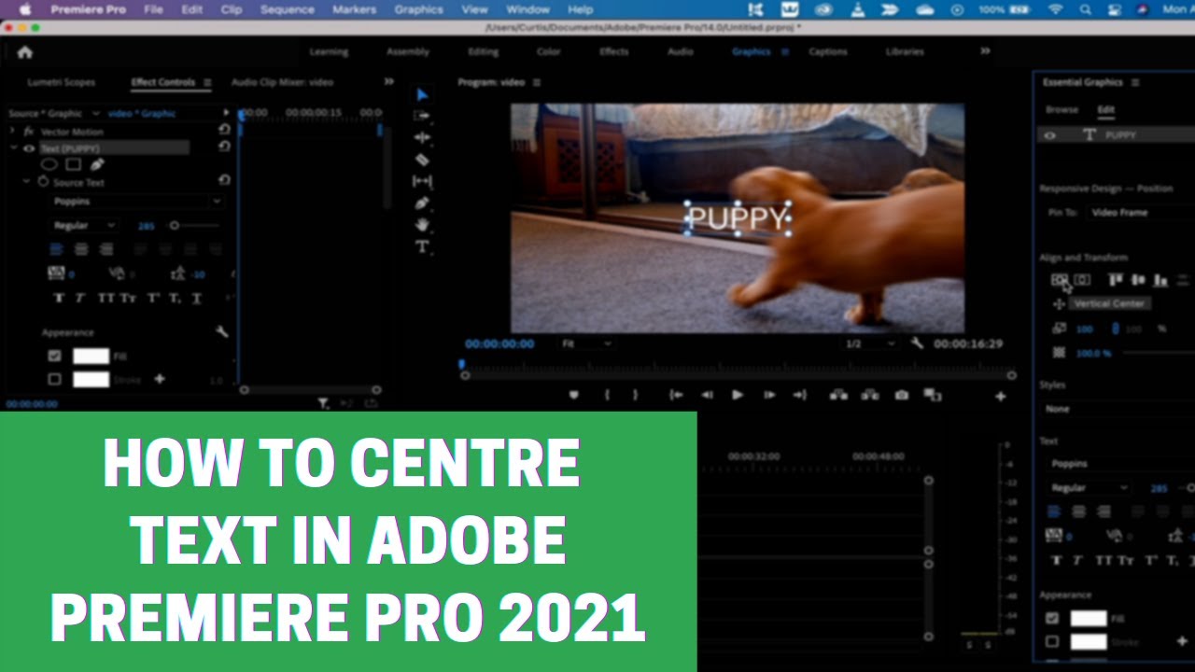Open the Regular font style dropdown in Effect Controls
This screenshot has width=1195, height=672.
point(84,225)
